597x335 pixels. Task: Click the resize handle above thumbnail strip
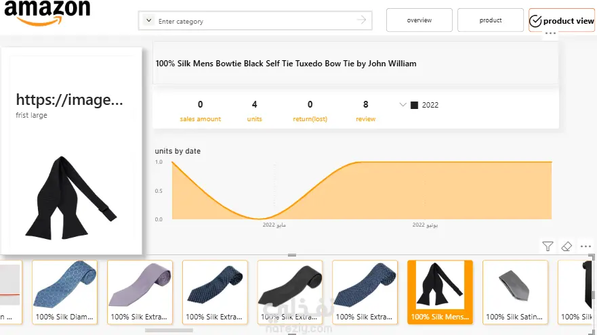292,255
